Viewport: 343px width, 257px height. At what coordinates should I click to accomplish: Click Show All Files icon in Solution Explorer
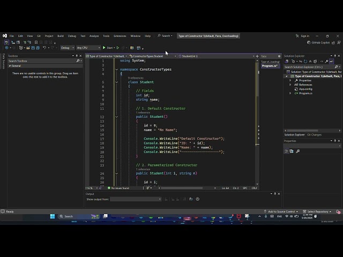pos(315,62)
